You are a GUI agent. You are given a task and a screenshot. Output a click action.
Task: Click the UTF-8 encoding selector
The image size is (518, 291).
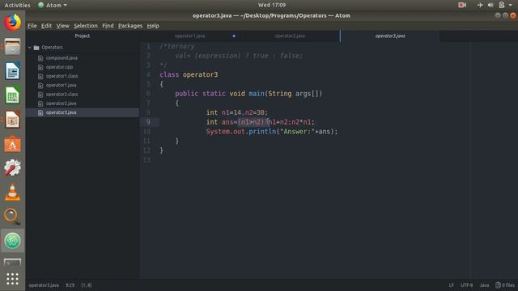tap(466, 285)
